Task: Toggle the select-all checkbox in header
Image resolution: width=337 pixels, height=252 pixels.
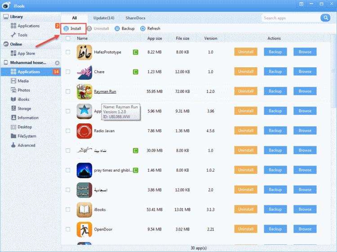Action: (68, 39)
